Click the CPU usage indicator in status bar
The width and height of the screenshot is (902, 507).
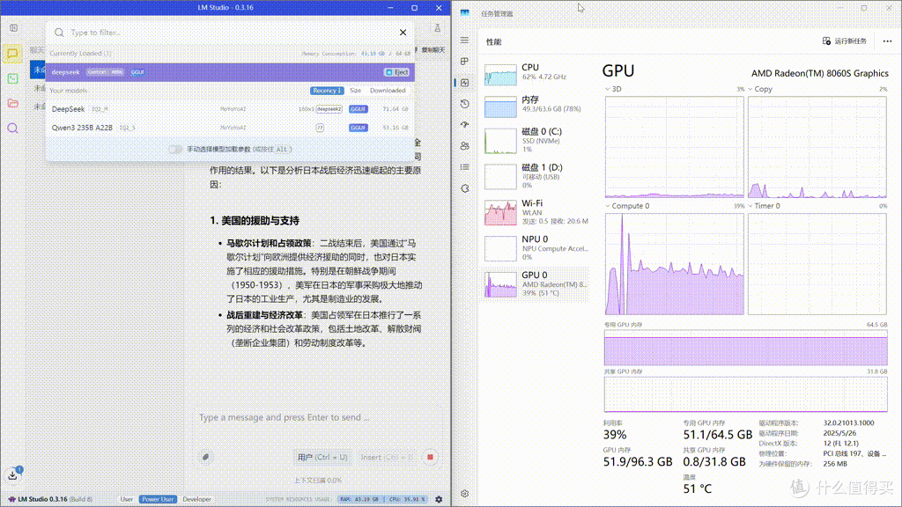[407, 499]
